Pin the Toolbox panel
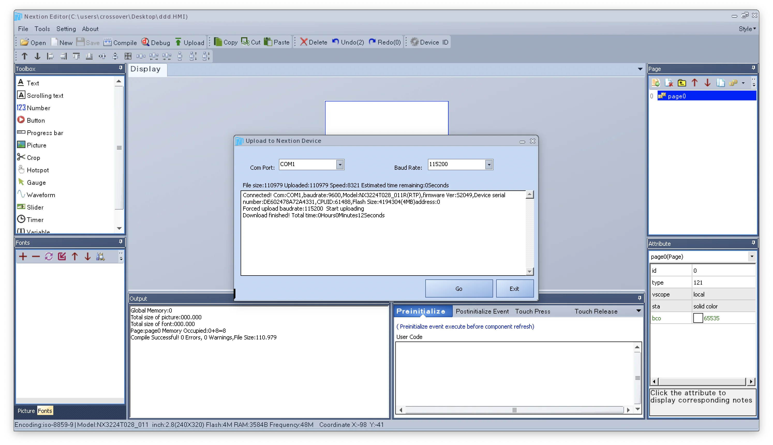 [120, 68]
